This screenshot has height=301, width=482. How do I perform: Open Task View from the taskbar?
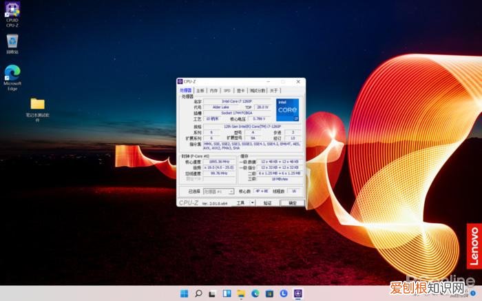(x=212, y=294)
